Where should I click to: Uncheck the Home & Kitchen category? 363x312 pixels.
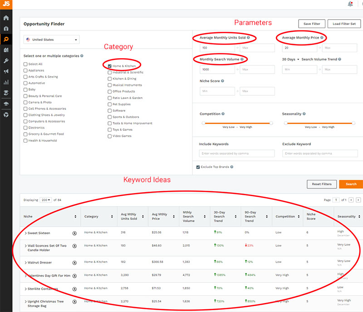point(110,66)
